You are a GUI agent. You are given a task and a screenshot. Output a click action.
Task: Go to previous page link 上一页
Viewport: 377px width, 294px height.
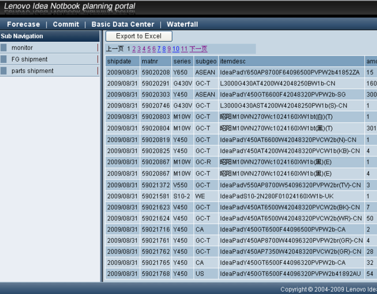115,49
